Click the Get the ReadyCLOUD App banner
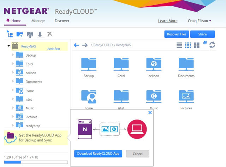The image size is (226, 167). tap(36, 138)
